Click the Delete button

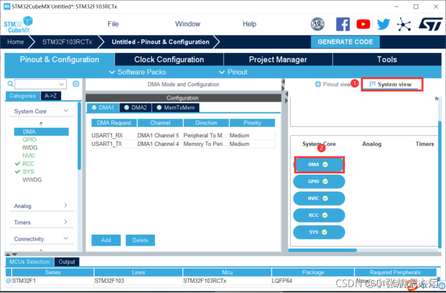click(140, 240)
